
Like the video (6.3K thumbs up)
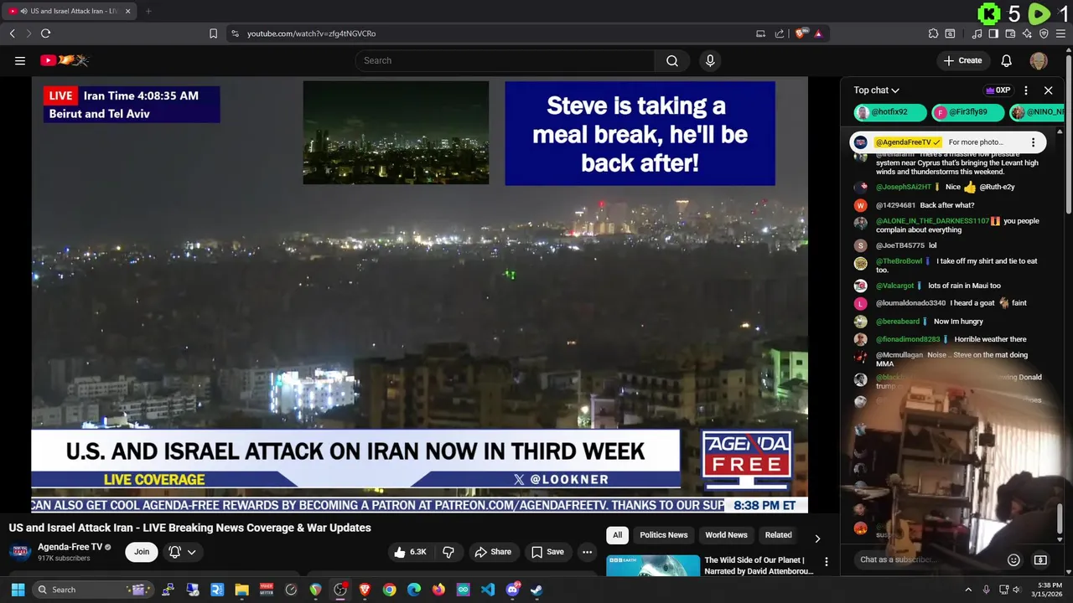click(411, 552)
